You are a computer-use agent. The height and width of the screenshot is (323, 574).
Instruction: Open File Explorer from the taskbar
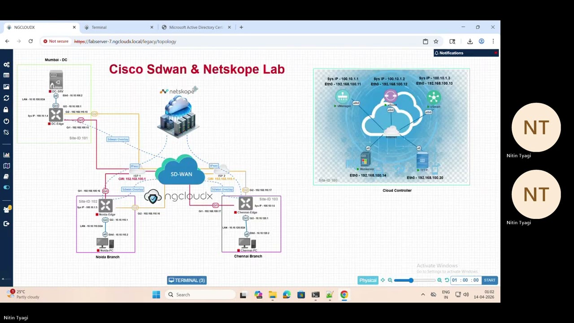[273, 295]
